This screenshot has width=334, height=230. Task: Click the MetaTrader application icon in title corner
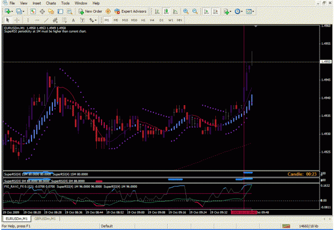coord(5,3)
